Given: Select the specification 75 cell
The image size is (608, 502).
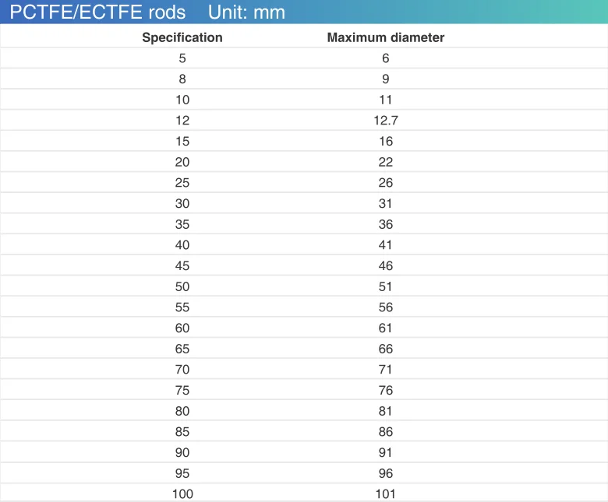Looking at the screenshot, I should (x=182, y=390).
